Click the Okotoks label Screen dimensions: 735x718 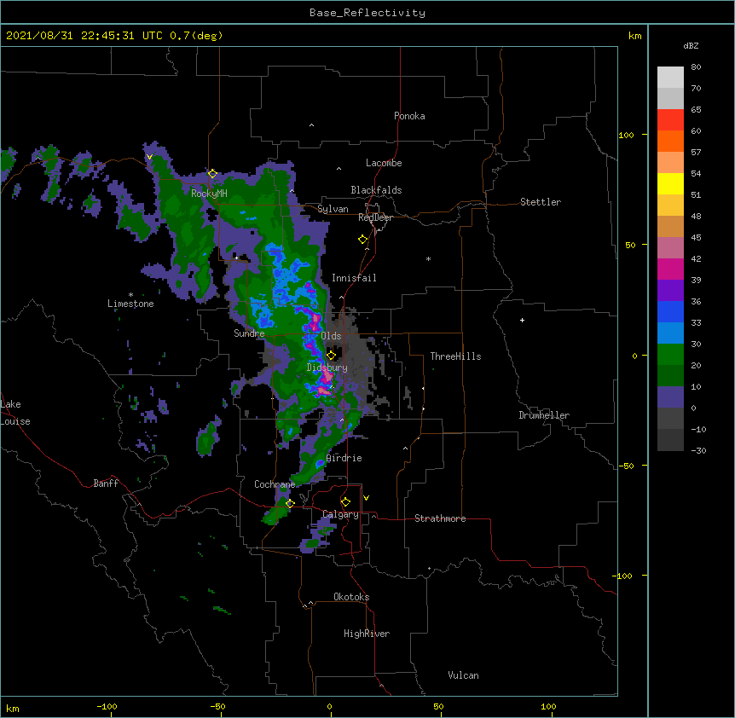click(x=351, y=597)
